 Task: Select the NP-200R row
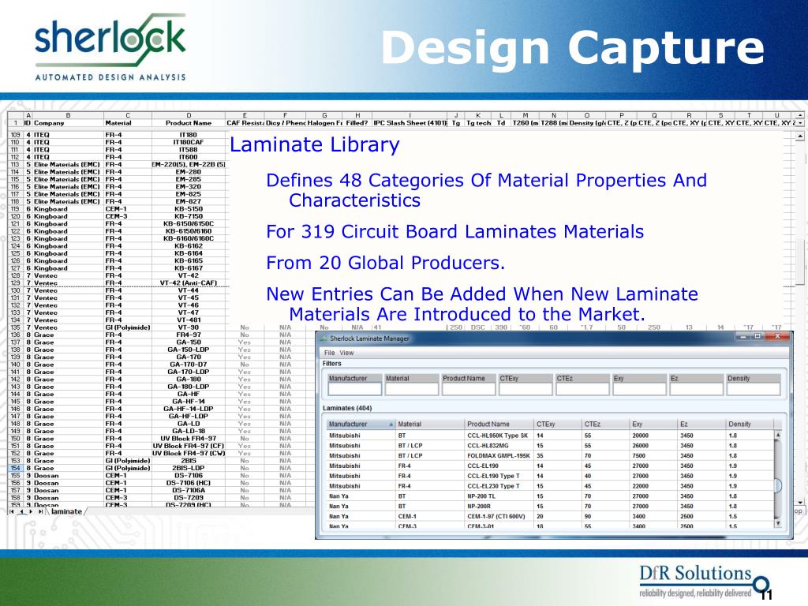click(551, 506)
